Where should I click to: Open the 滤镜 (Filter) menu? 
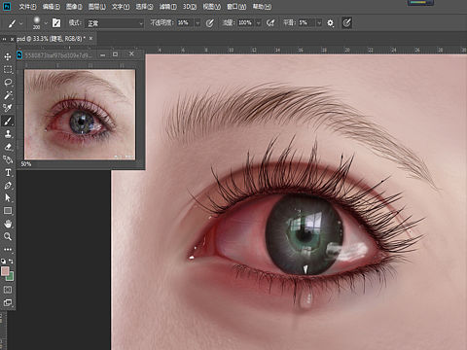pyautogui.click(x=168, y=7)
